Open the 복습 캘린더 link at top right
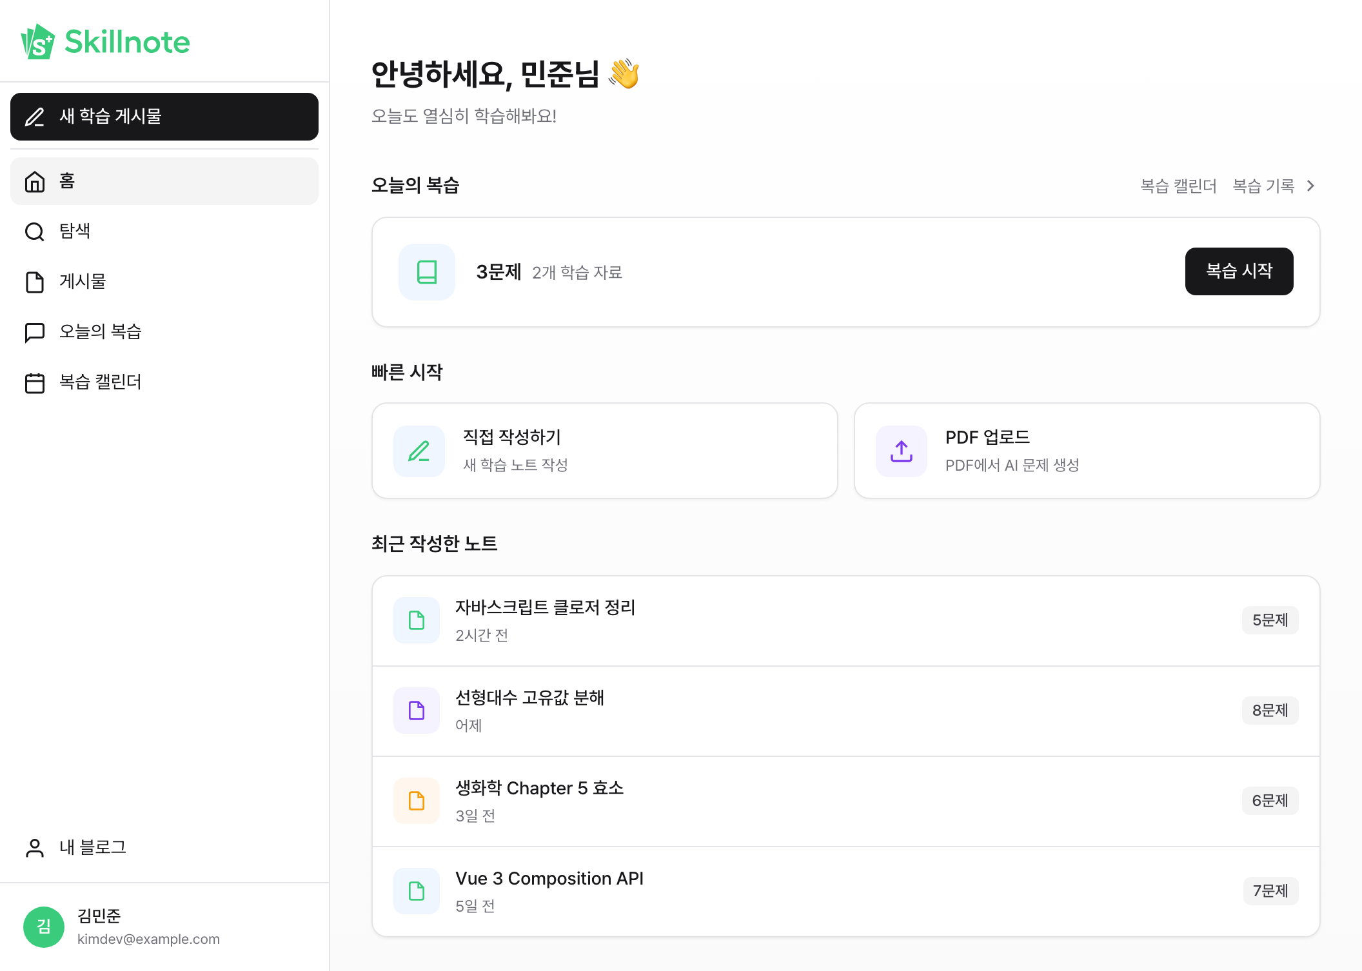 1178,186
